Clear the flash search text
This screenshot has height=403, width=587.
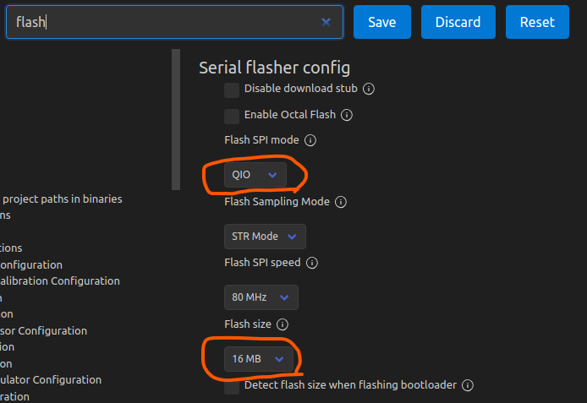(x=326, y=22)
